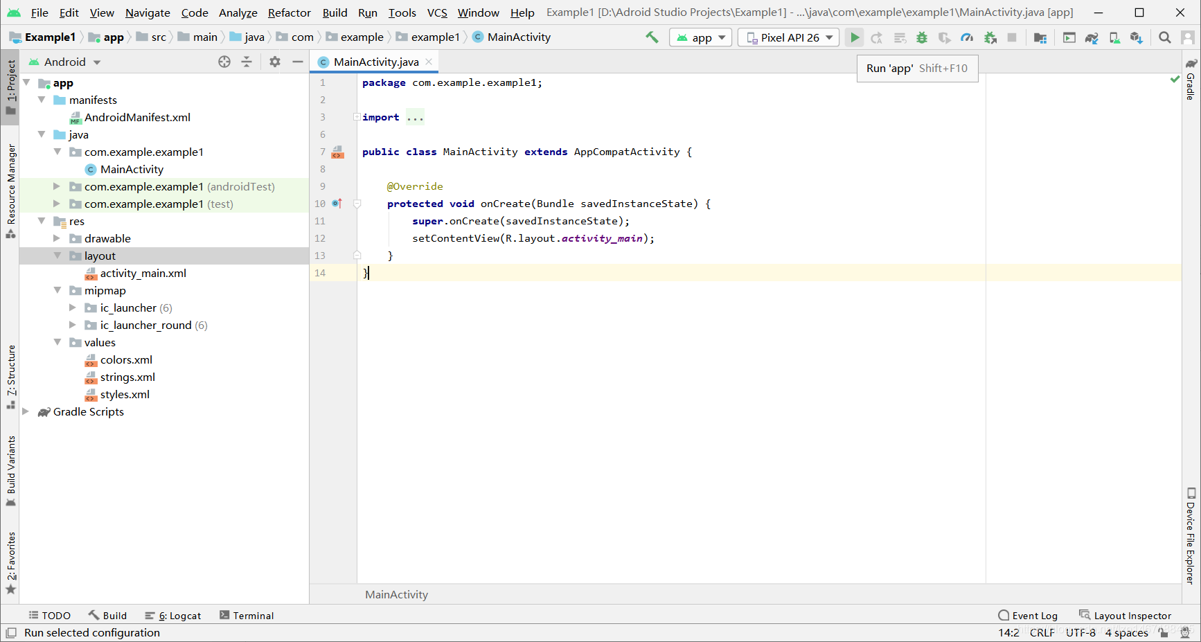Expand the ic_launcher_round folder arrow
The width and height of the screenshot is (1201, 642).
pos(72,325)
